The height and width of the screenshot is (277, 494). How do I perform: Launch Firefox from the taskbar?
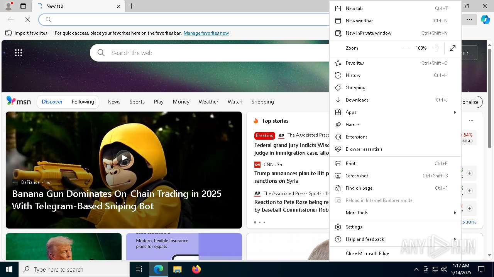click(x=196, y=269)
